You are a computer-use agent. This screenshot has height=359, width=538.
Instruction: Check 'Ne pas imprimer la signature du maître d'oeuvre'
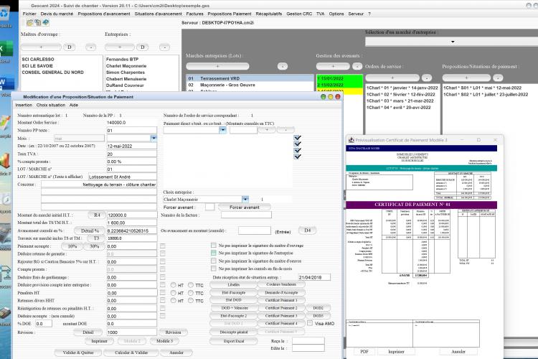(214, 261)
